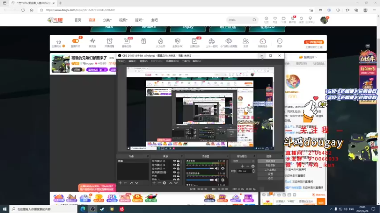Click OBS 停止推流 button
The width and height of the screenshot is (380, 213).
pyautogui.click(x=270, y=161)
